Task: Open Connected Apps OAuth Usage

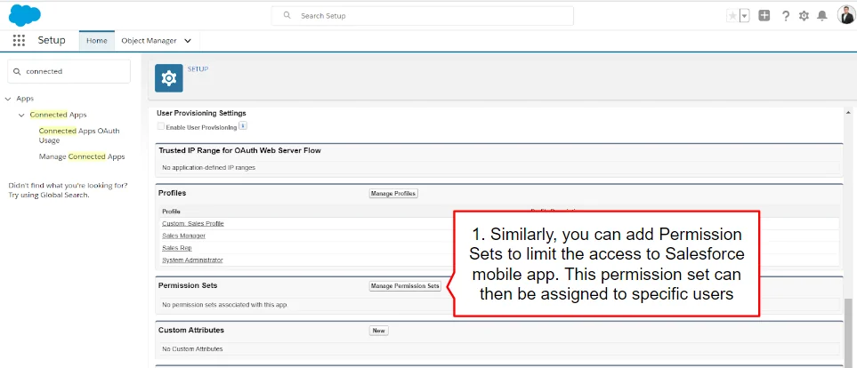Action: pos(79,135)
